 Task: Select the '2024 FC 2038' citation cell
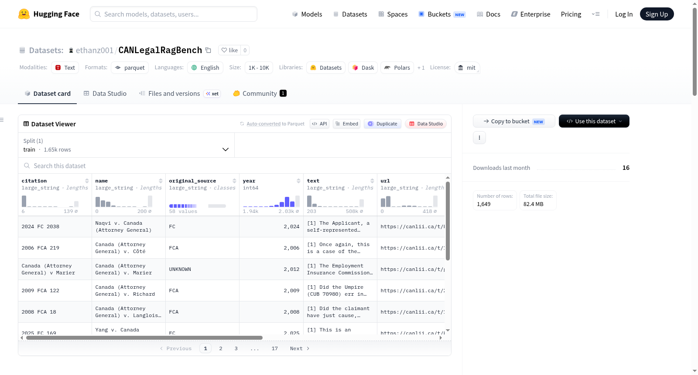point(55,226)
